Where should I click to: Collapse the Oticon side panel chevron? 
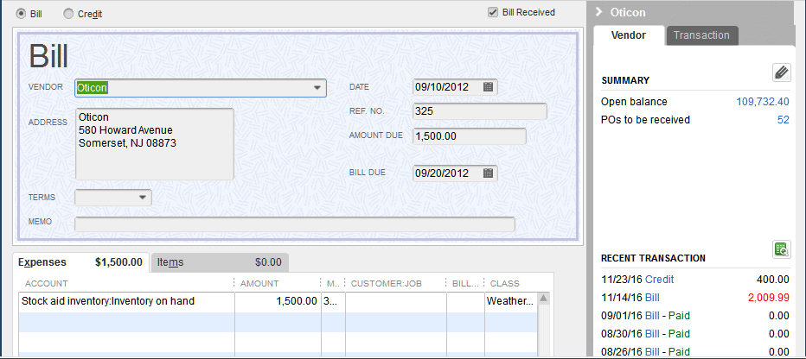(598, 12)
